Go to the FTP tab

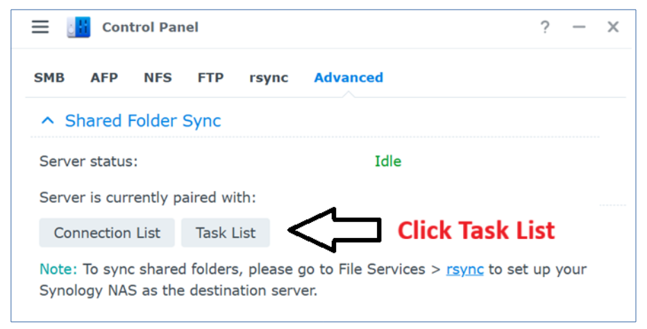210,78
